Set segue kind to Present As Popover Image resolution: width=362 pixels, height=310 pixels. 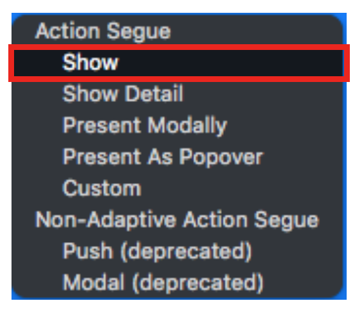[x=179, y=156]
